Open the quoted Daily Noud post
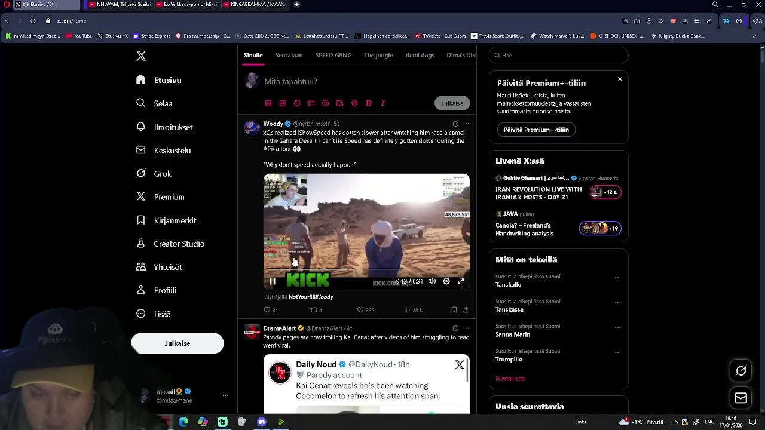This screenshot has width=765, height=430. coord(366,384)
